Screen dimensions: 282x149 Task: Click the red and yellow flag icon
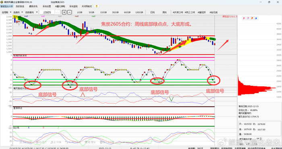coord(252,18)
